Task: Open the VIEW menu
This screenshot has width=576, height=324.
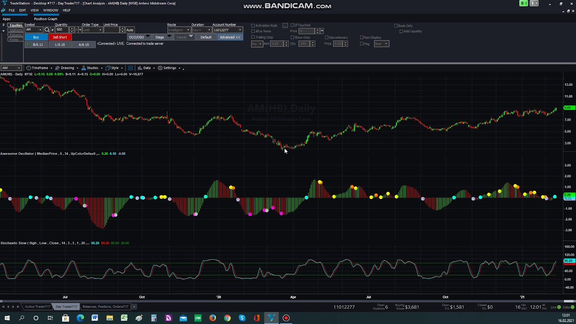Action: coord(35,10)
